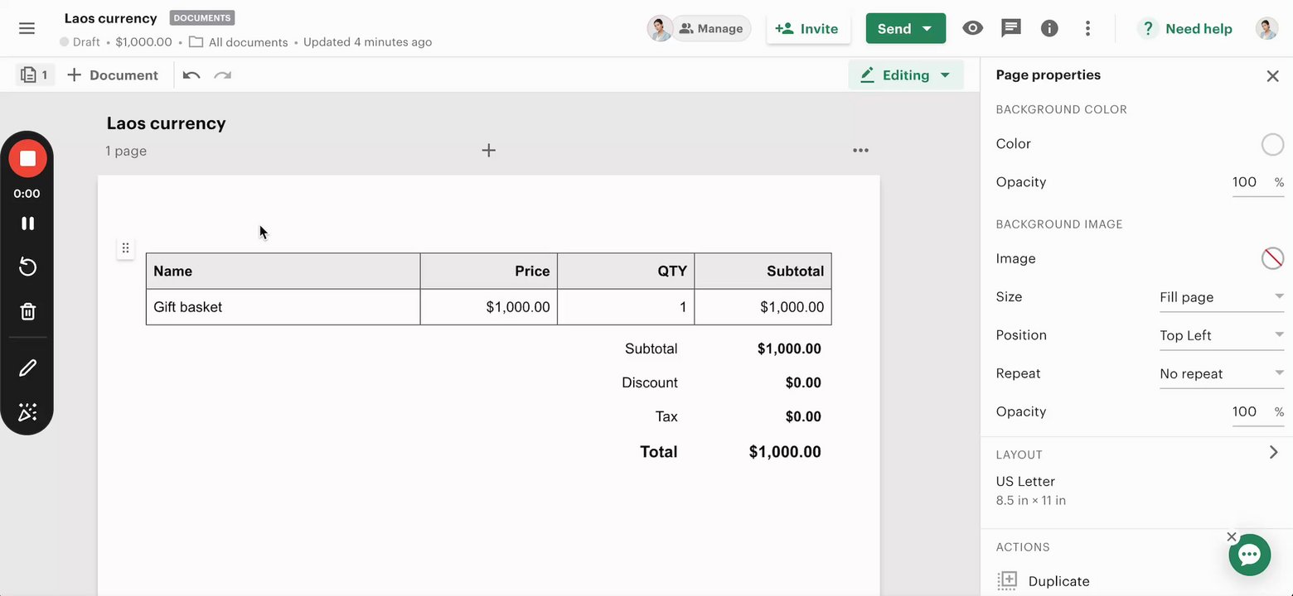Expand the Repeat dropdown showing No repeat
The image size is (1293, 596).
(x=1221, y=374)
